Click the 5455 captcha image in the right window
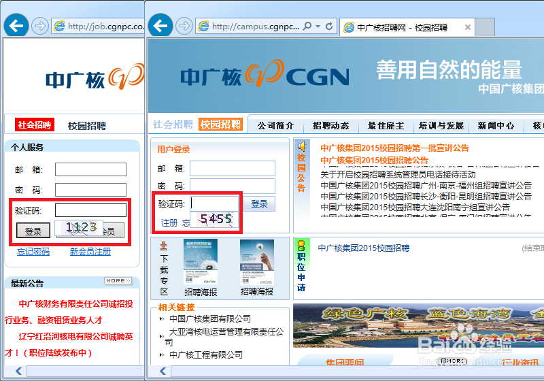Screen dimensions: 544x381 pyautogui.click(x=214, y=219)
